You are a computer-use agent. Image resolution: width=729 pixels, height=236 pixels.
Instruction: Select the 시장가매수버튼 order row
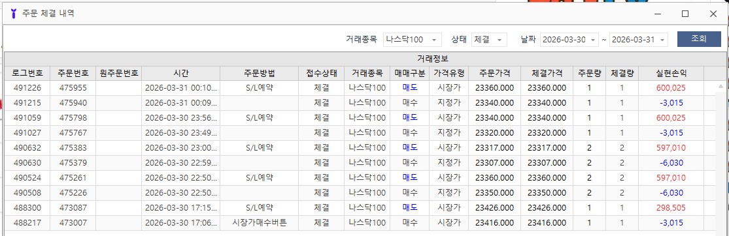[360, 223]
